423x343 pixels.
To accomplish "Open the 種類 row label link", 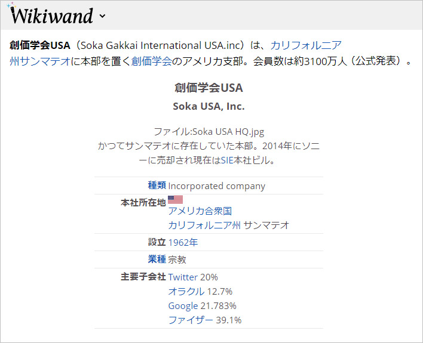I will click(x=157, y=186).
